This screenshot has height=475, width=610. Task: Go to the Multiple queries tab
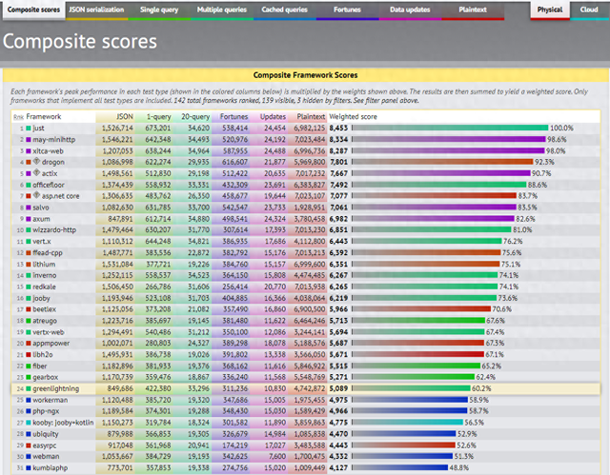[x=221, y=10]
